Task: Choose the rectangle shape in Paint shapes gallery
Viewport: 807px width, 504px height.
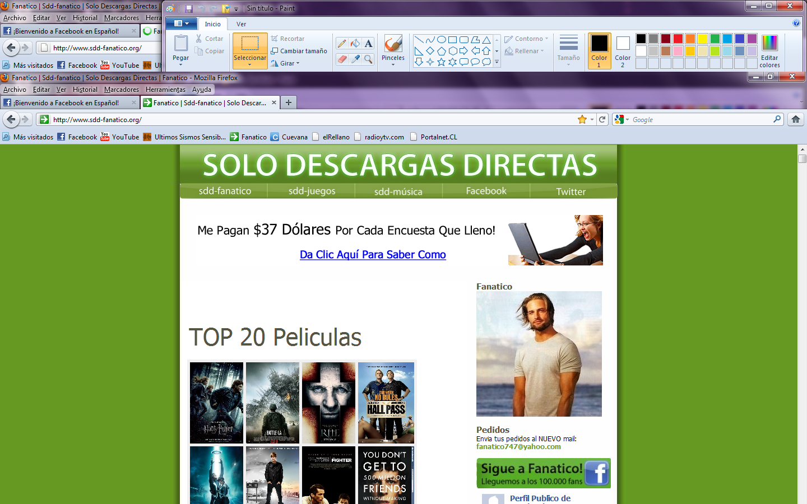Action: pos(453,40)
